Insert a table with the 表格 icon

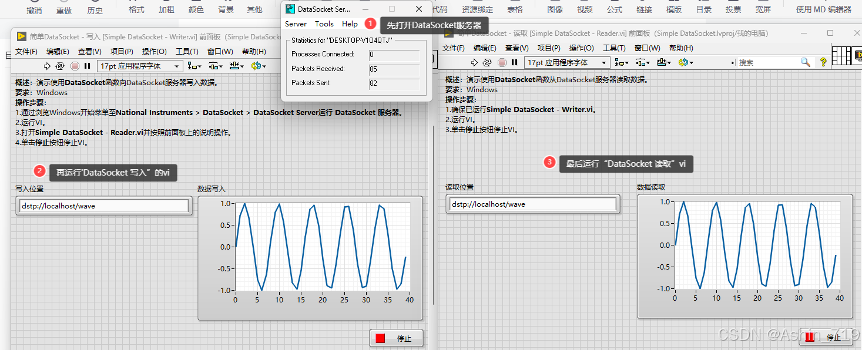tap(515, 8)
